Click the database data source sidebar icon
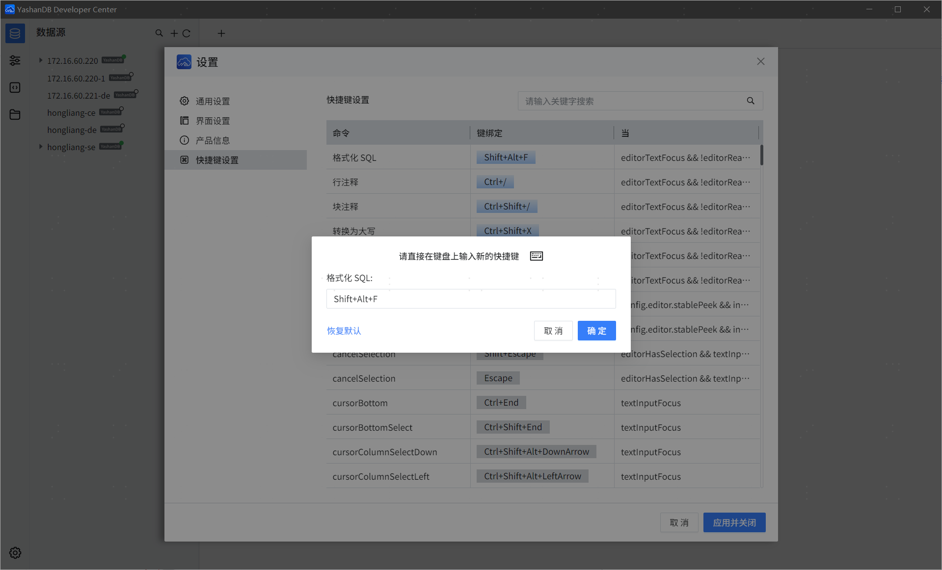942x570 pixels. [x=15, y=33]
